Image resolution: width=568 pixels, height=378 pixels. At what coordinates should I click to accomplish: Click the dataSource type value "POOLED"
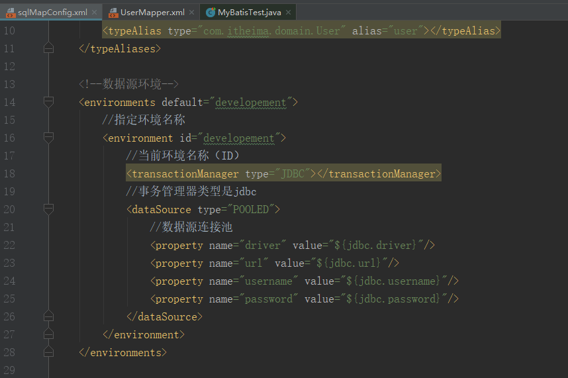[251, 209]
